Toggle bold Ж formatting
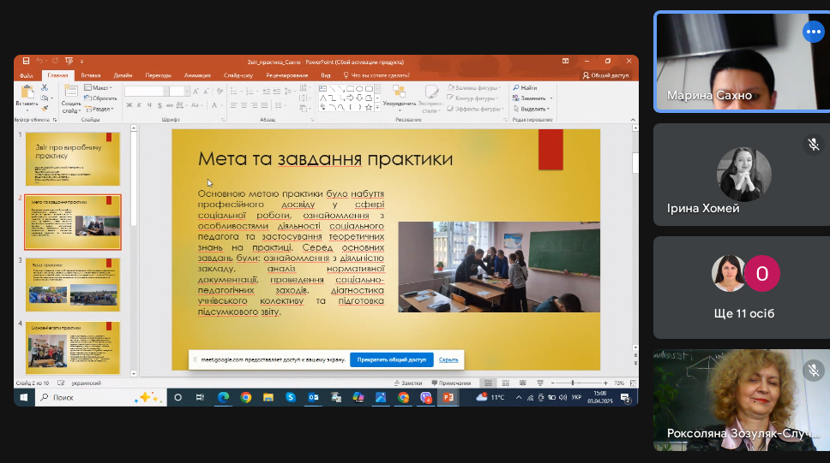 click(129, 105)
